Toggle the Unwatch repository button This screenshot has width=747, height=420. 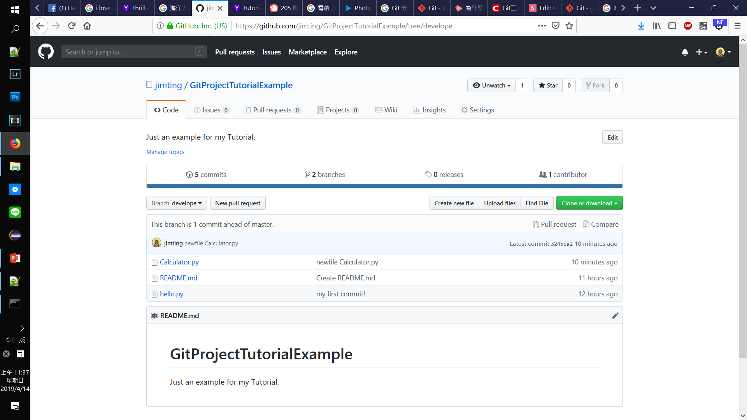(x=491, y=86)
